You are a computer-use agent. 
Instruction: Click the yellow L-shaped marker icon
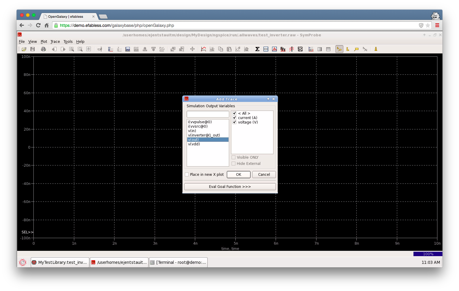pyautogui.click(x=348, y=49)
